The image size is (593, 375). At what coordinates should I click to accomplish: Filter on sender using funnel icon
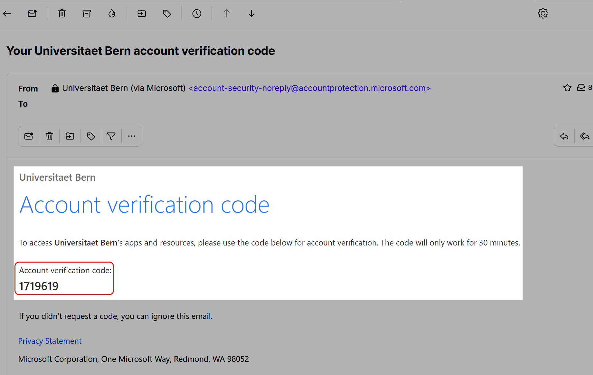[x=111, y=136]
